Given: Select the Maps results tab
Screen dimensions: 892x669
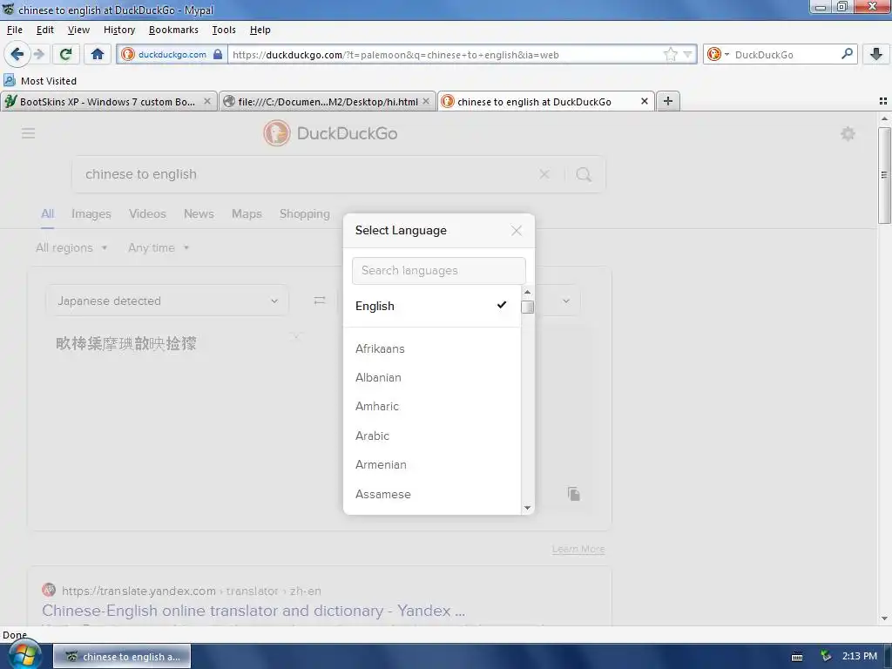Looking at the screenshot, I should [x=247, y=214].
